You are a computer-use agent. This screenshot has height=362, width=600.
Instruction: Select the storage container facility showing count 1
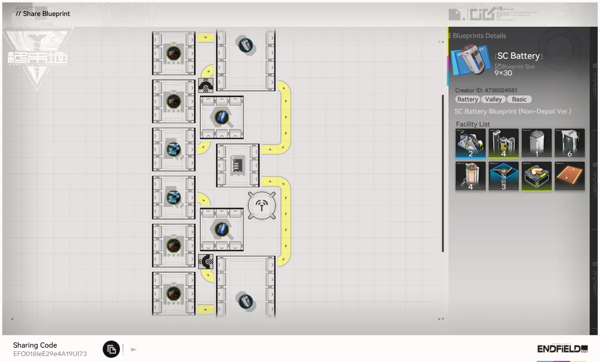[537, 143]
